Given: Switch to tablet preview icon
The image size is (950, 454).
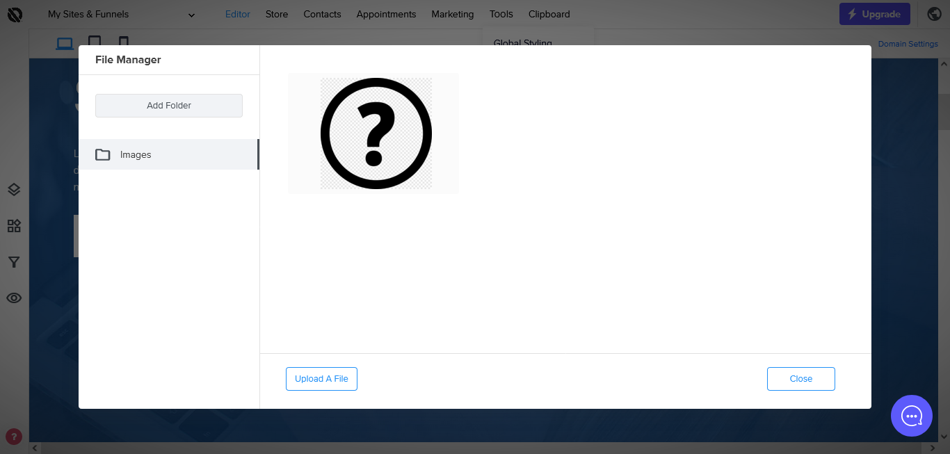Looking at the screenshot, I should pyautogui.click(x=95, y=41).
